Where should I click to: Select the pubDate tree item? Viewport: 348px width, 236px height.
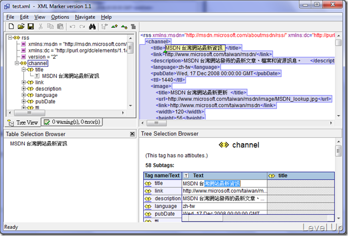click(x=45, y=102)
